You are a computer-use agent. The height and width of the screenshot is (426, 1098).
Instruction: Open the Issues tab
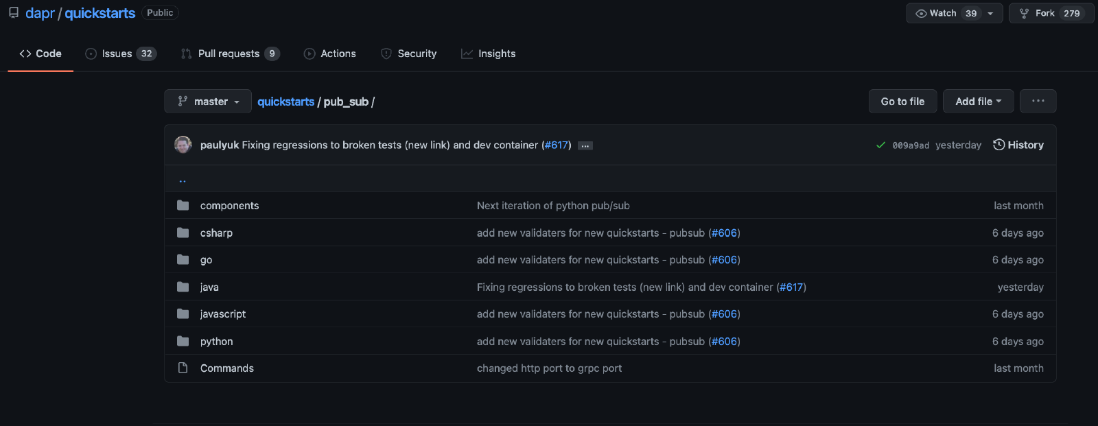[121, 54]
